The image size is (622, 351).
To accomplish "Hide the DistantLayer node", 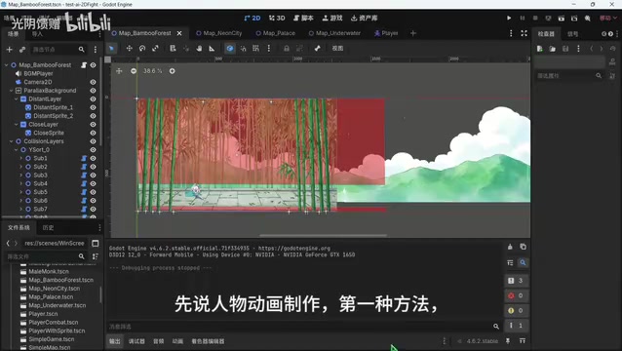I will point(93,98).
